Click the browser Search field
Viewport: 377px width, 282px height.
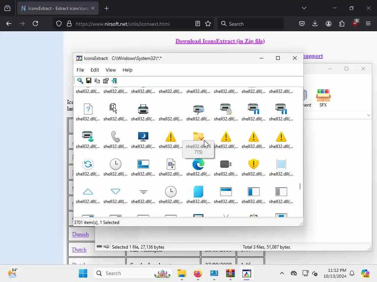250,24
